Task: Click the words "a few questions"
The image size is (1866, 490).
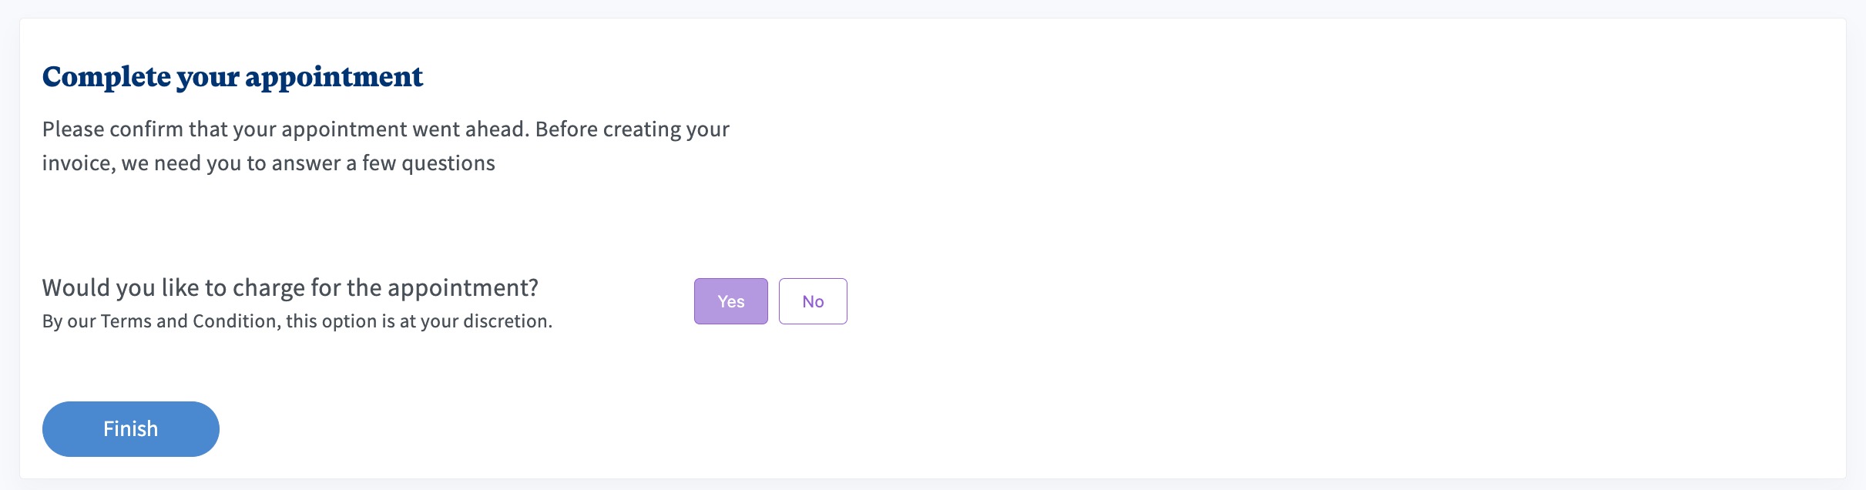Action: coord(420,163)
